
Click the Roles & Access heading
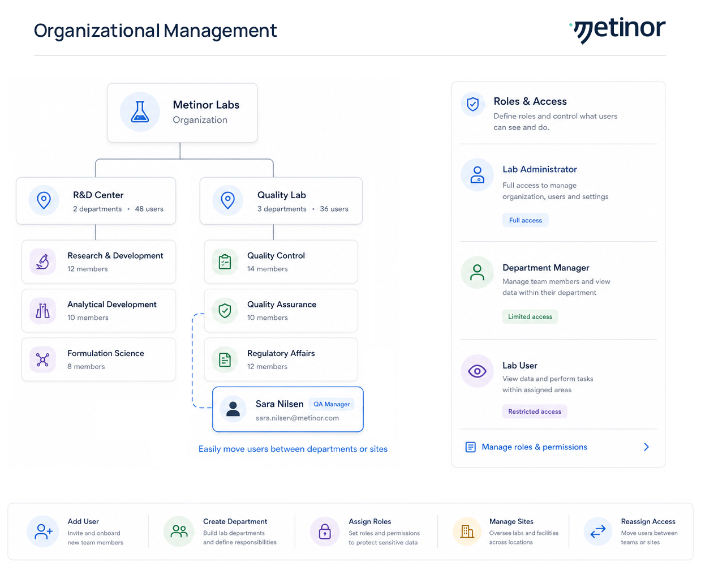[530, 101]
